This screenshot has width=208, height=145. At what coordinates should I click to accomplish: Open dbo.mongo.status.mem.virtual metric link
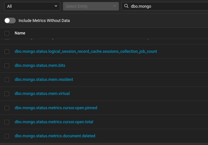tap(42, 94)
